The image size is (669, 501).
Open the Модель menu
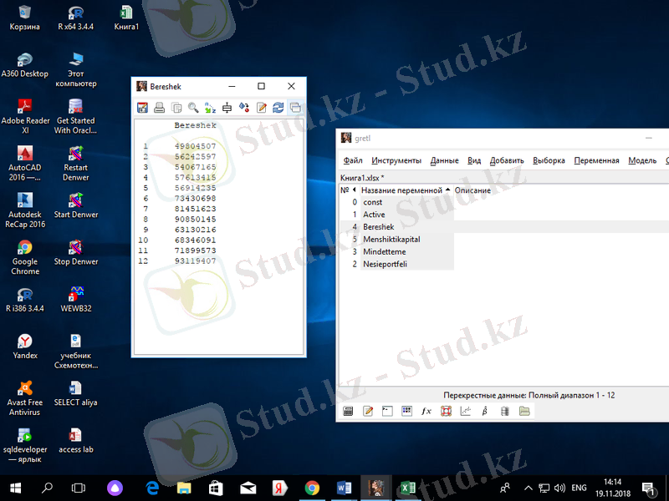642,160
